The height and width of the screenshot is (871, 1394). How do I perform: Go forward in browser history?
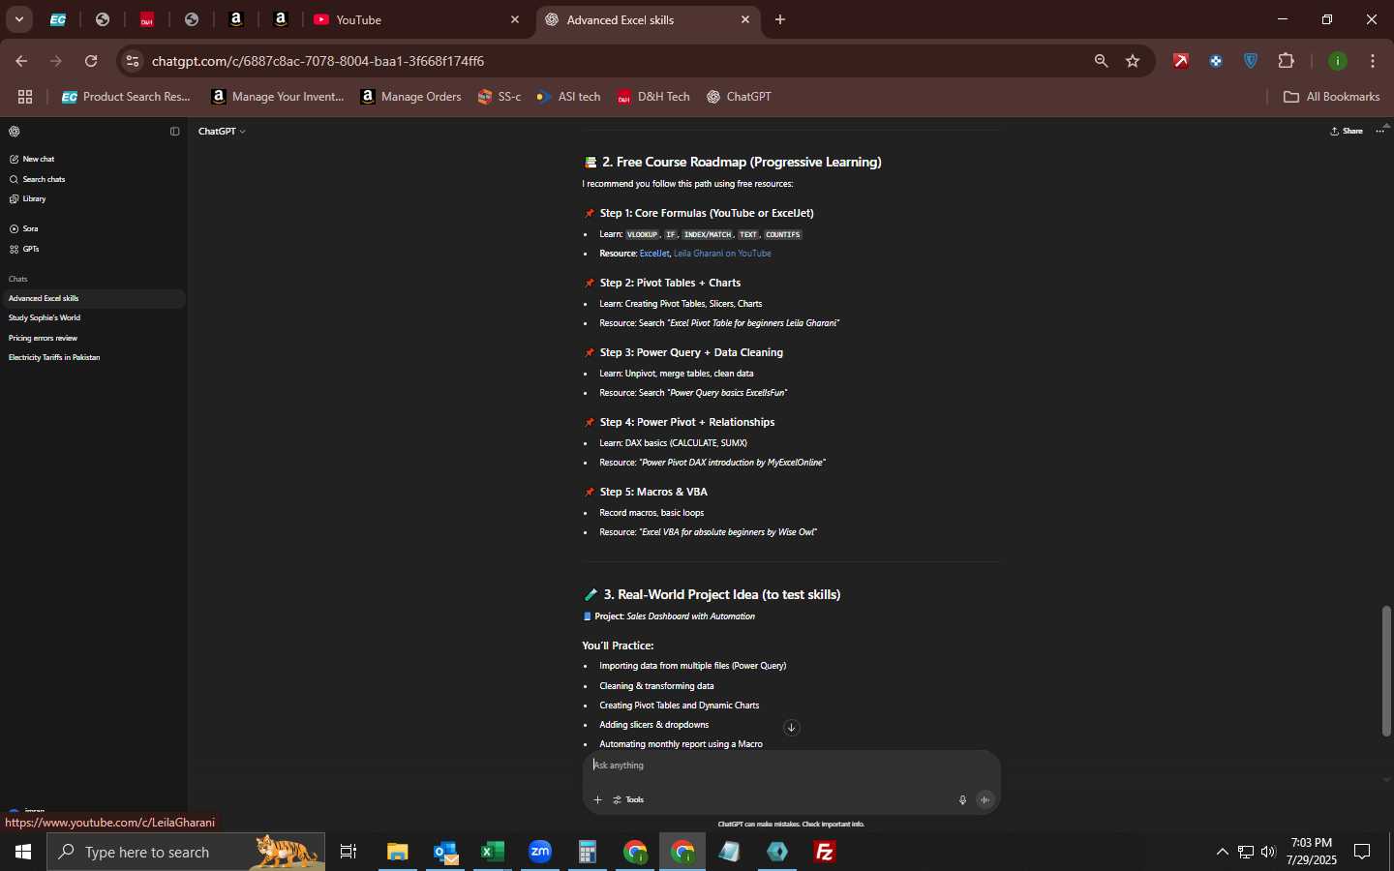click(56, 61)
